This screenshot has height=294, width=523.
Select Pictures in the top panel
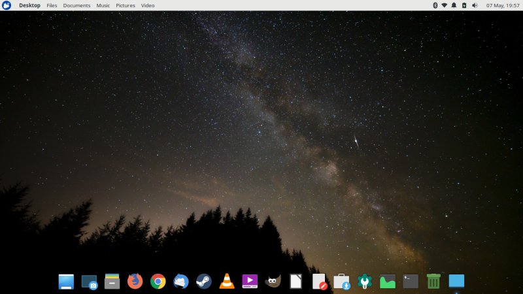click(x=126, y=5)
